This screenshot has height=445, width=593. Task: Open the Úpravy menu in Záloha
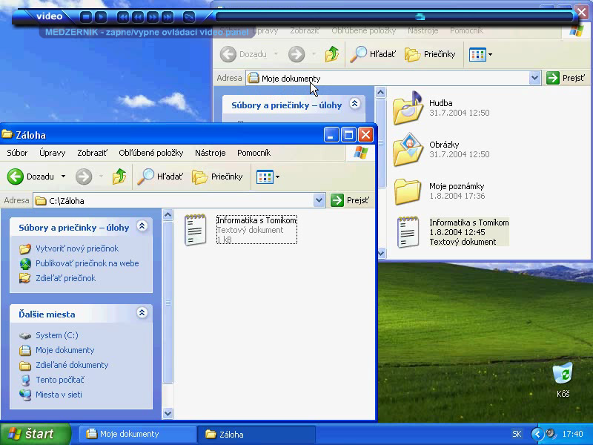52,153
